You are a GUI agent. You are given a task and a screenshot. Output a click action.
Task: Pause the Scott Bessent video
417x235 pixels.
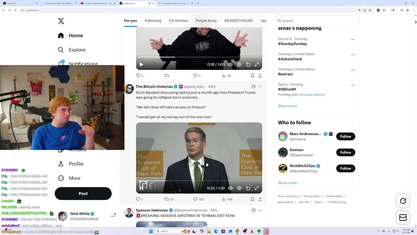tap(141, 188)
